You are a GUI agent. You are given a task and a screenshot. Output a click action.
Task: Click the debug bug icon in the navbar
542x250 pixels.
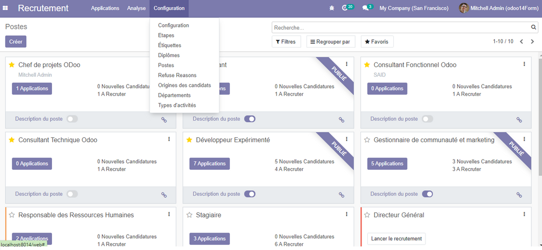(x=331, y=8)
